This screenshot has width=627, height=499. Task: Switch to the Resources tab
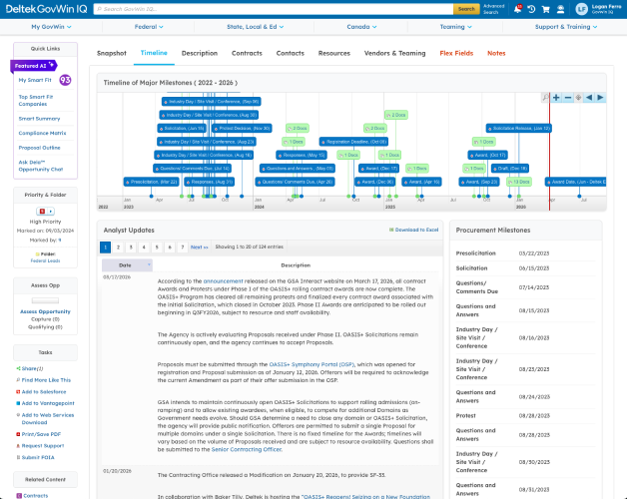tap(334, 53)
